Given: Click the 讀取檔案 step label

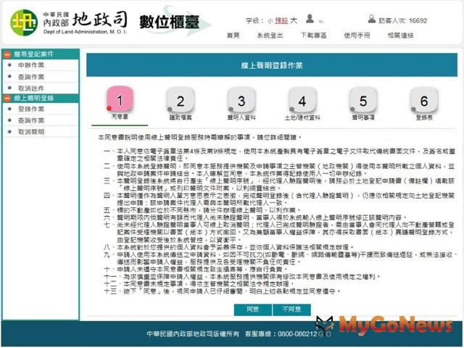Looking at the screenshot, I should point(181,117).
